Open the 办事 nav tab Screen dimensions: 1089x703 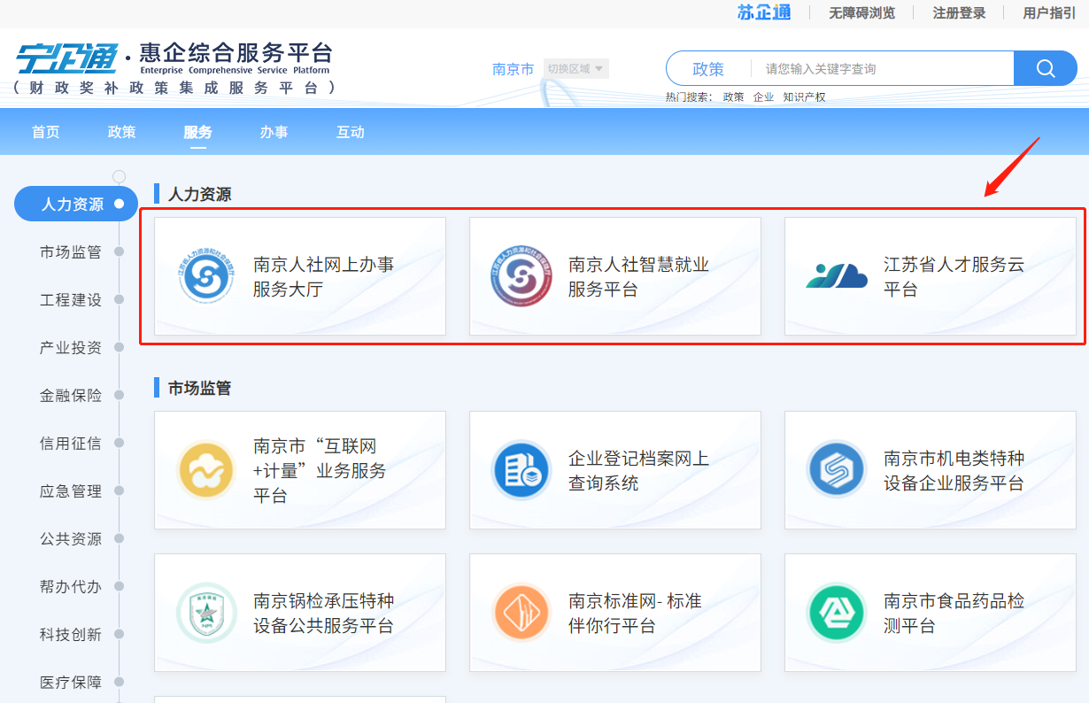[x=274, y=132]
